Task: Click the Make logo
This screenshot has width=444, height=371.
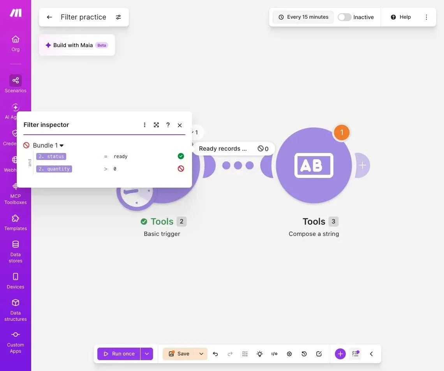Action: (x=16, y=13)
